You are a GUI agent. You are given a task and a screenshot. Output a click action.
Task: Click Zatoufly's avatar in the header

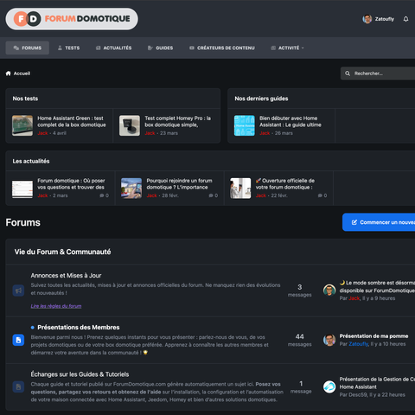[x=367, y=19]
